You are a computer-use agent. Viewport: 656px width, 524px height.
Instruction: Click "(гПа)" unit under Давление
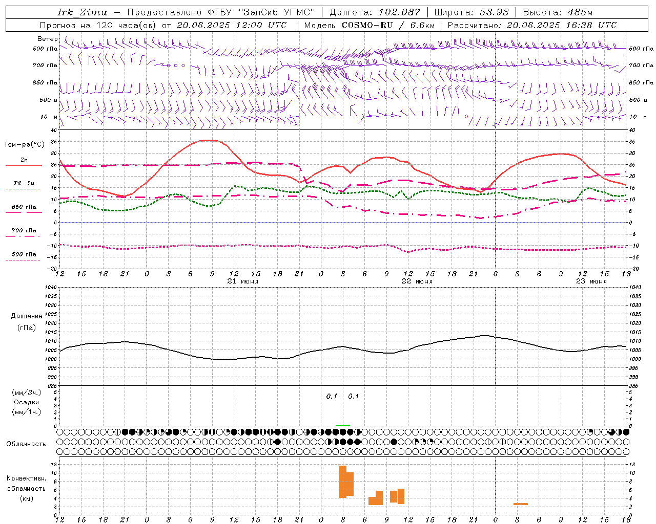pos(26,327)
